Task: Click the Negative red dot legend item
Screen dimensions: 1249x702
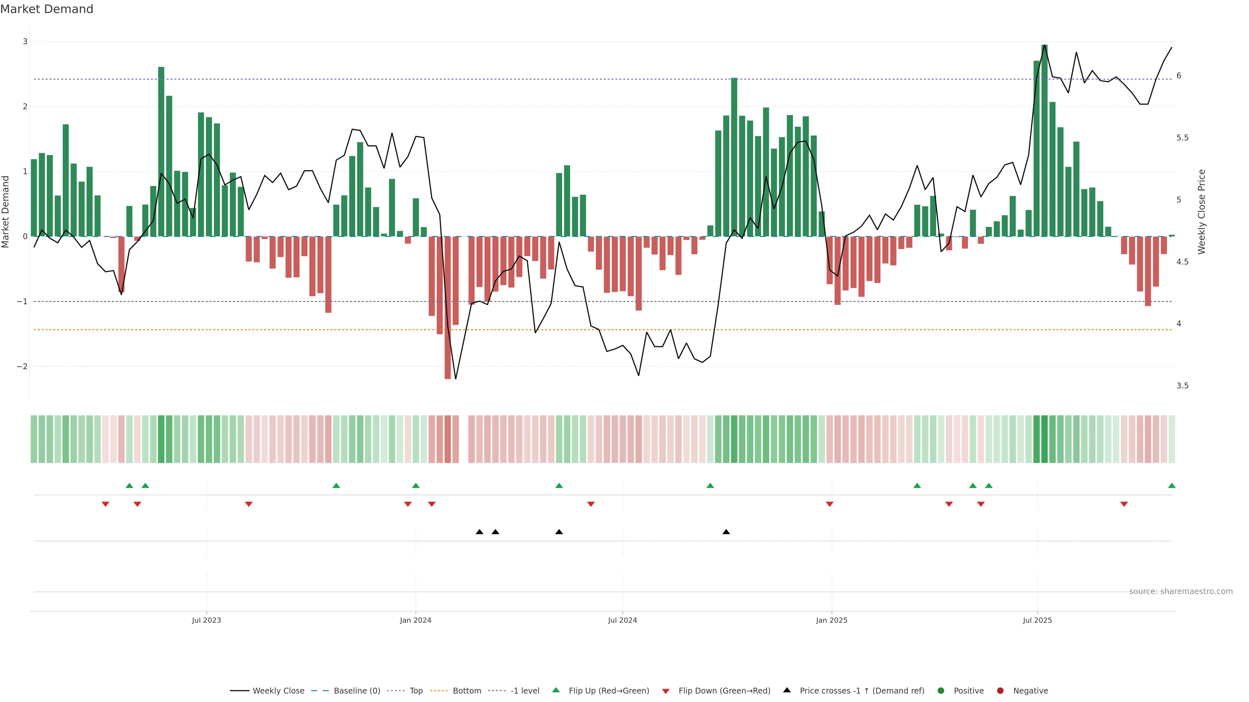Action: click(1000, 690)
